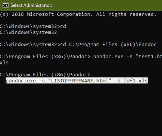Screen dimensions: 162x136
Task: Click 'lof1.xls' in the highlighted selection
Action: pyautogui.click(x=135, y=81)
